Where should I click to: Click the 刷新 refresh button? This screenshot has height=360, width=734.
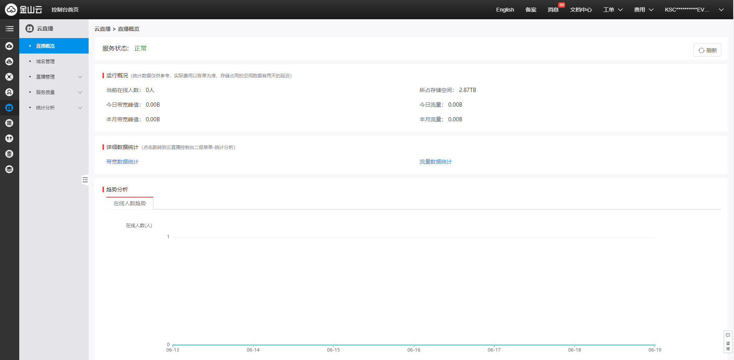(x=707, y=50)
